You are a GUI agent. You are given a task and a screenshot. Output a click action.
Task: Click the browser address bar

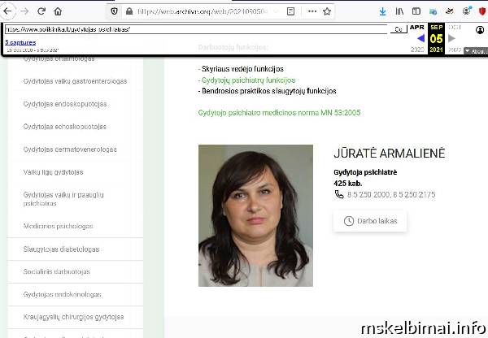coord(203,11)
